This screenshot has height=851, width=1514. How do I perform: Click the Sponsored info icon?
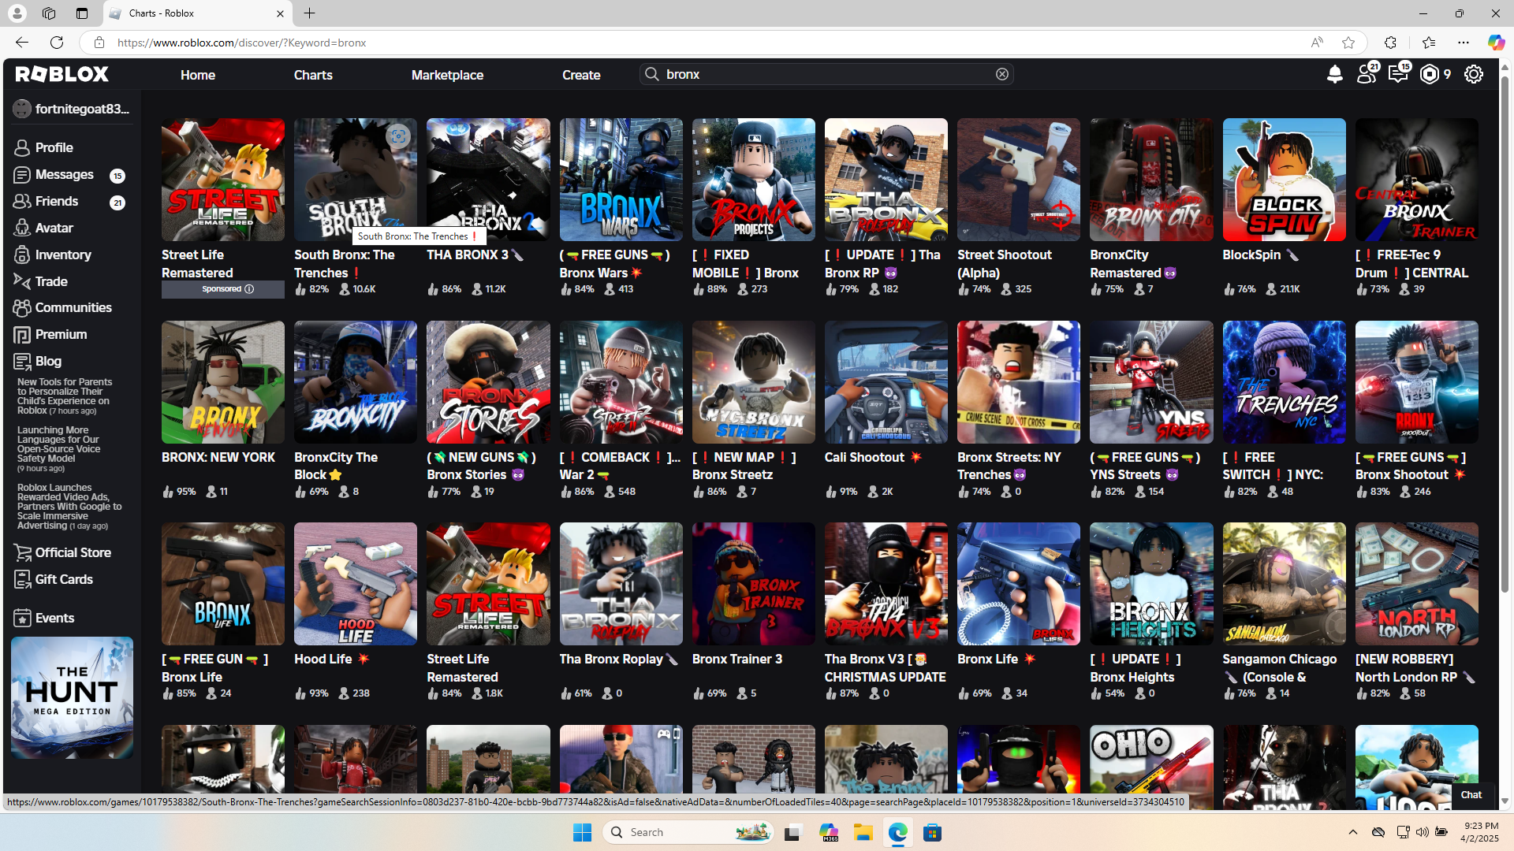[x=249, y=289]
